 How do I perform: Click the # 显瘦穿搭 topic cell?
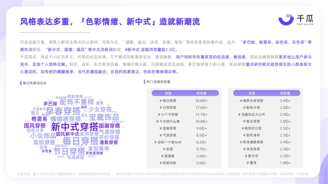[x=168, y=128]
